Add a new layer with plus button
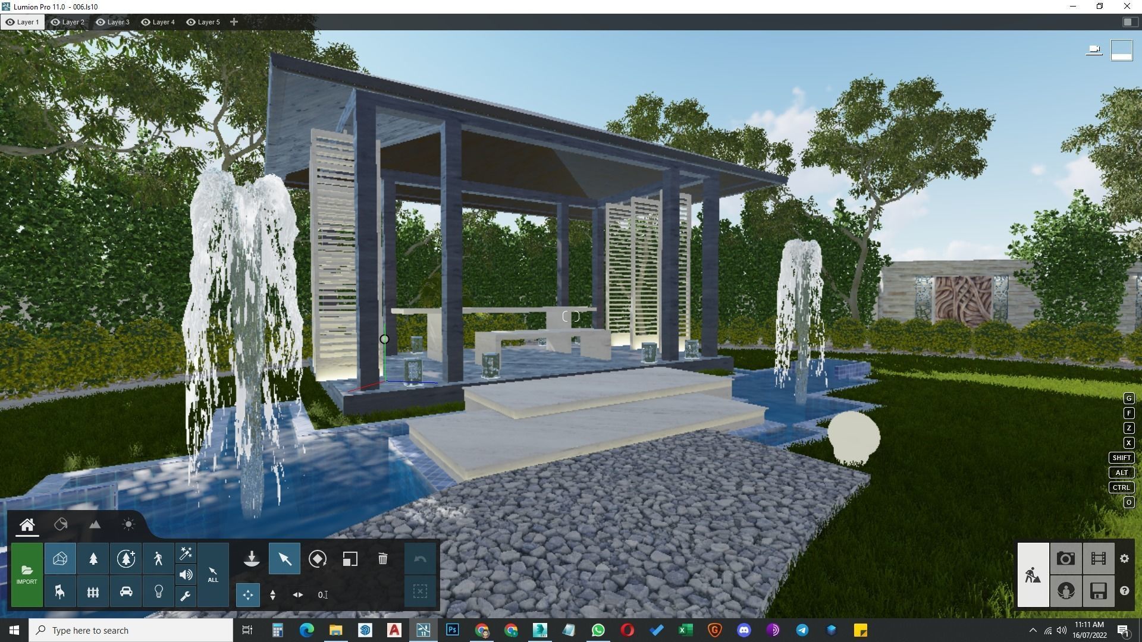The image size is (1142, 642). [x=234, y=22]
